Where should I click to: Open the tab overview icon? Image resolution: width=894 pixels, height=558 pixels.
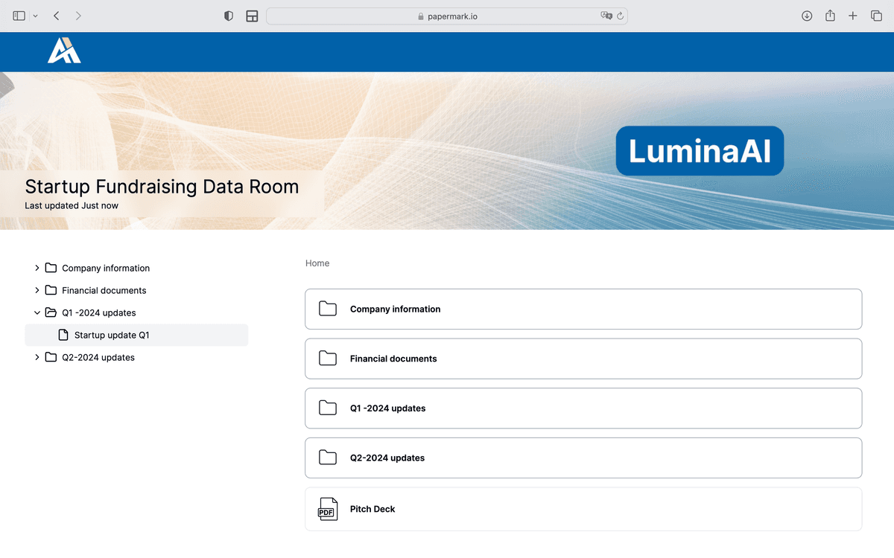click(876, 15)
